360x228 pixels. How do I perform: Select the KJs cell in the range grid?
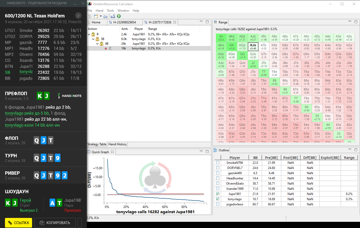253,47
